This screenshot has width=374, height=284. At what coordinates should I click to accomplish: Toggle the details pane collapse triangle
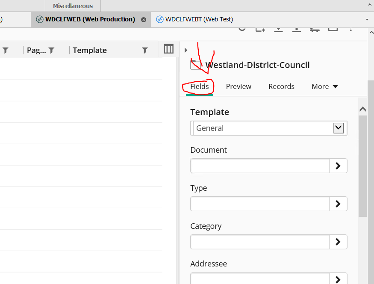click(186, 50)
